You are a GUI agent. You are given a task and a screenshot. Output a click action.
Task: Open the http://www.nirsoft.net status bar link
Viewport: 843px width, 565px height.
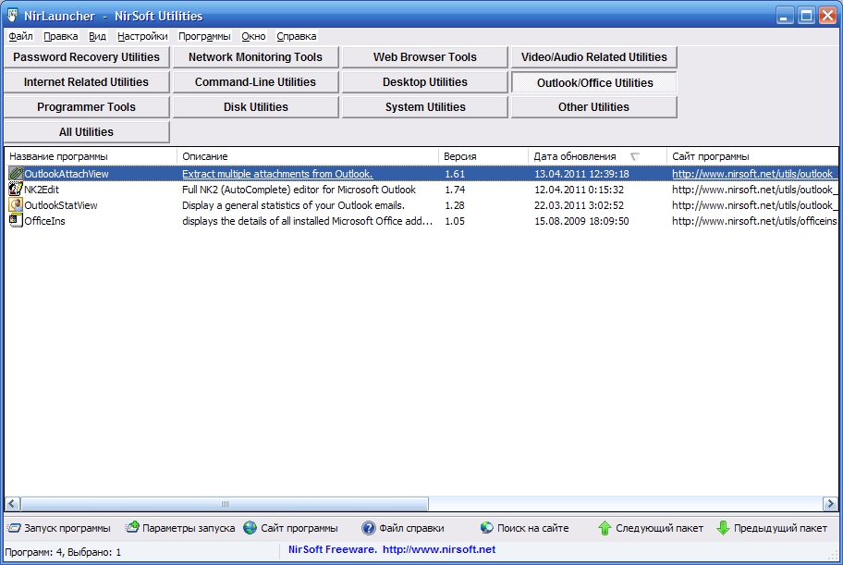[439, 549]
